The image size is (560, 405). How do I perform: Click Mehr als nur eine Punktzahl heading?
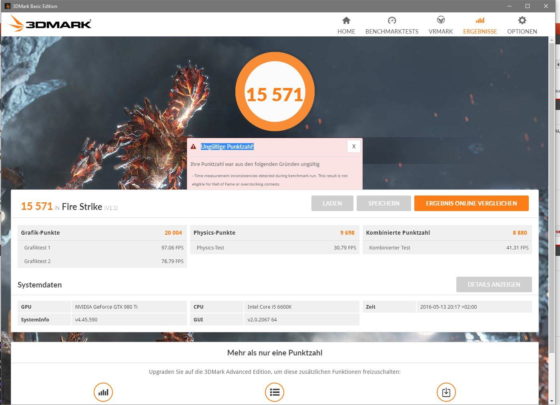275,353
